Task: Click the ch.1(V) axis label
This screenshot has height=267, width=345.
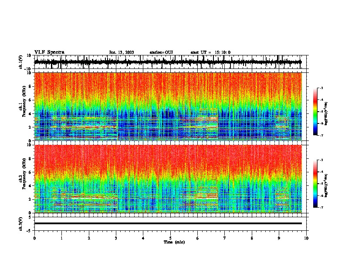Action: click(x=21, y=62)
